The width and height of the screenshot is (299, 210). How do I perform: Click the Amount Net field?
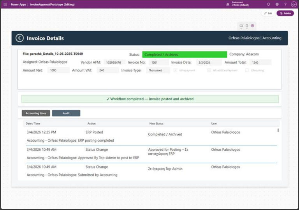coord(58,70)
